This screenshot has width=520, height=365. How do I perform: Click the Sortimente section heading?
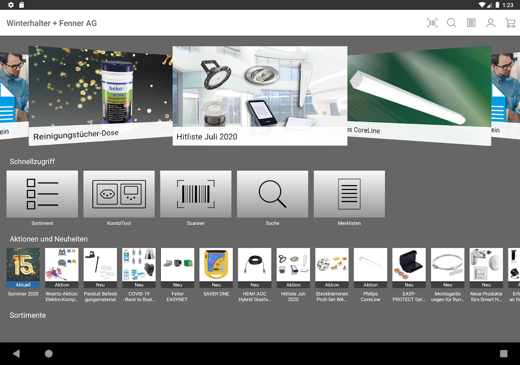[x=28, y=315]
